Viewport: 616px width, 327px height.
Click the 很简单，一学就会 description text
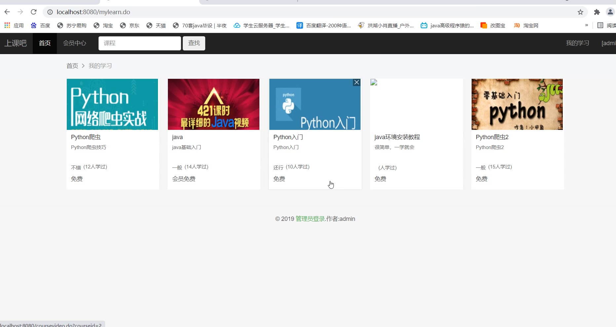pos(394,147)
